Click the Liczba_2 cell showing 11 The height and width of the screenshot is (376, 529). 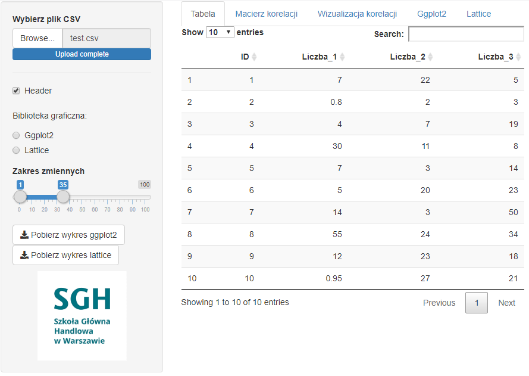pyautogui.click(x=425, y=146)
